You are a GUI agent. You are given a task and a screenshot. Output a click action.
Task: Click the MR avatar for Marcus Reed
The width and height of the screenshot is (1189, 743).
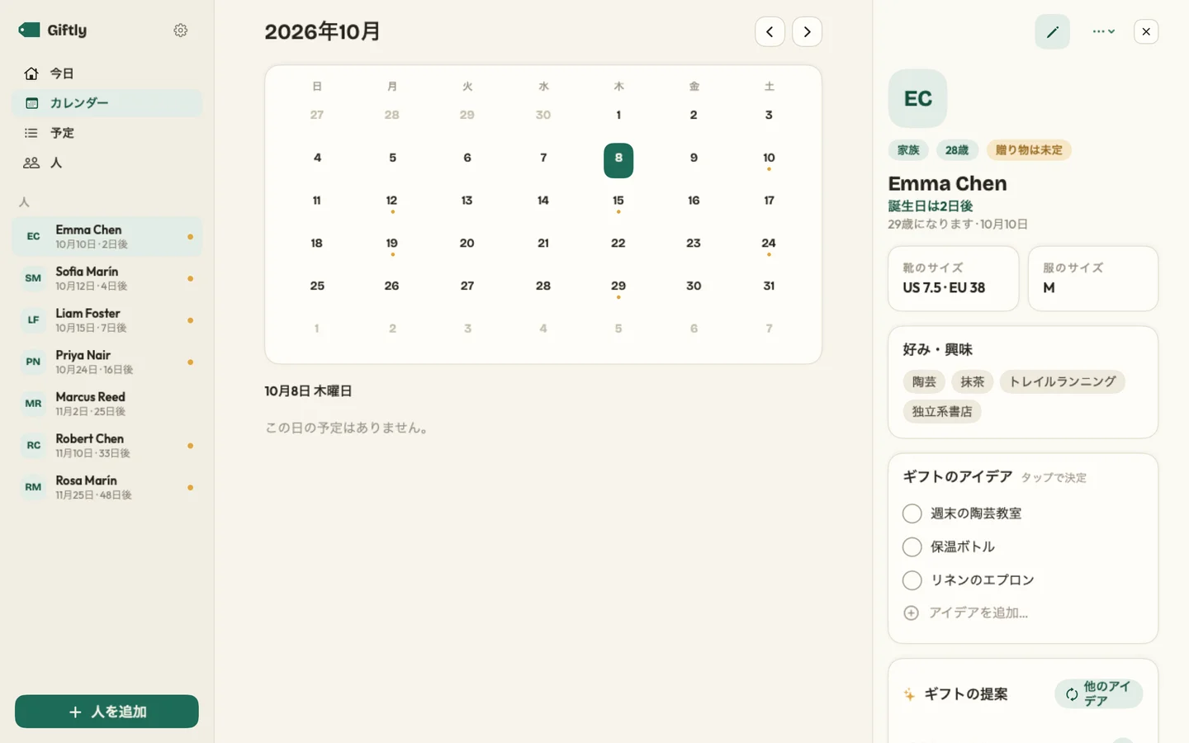click(33, 404)
